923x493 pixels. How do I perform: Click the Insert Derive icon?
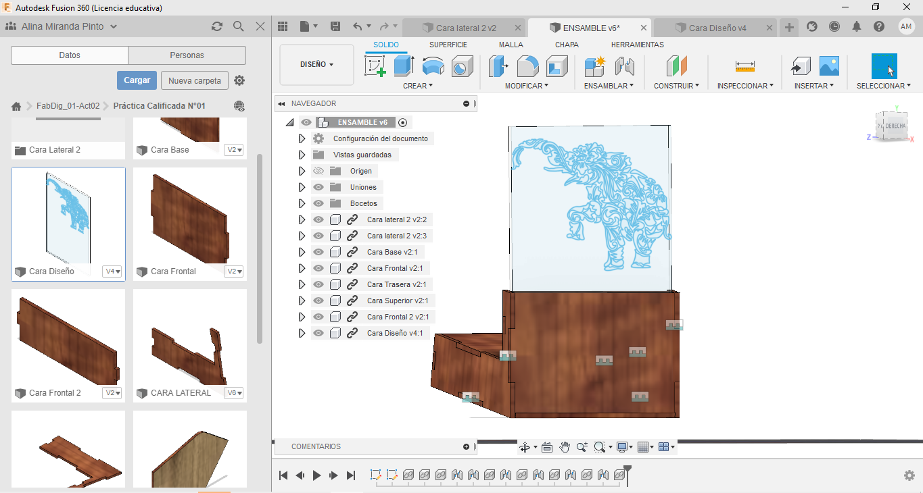tap(801, 66)
